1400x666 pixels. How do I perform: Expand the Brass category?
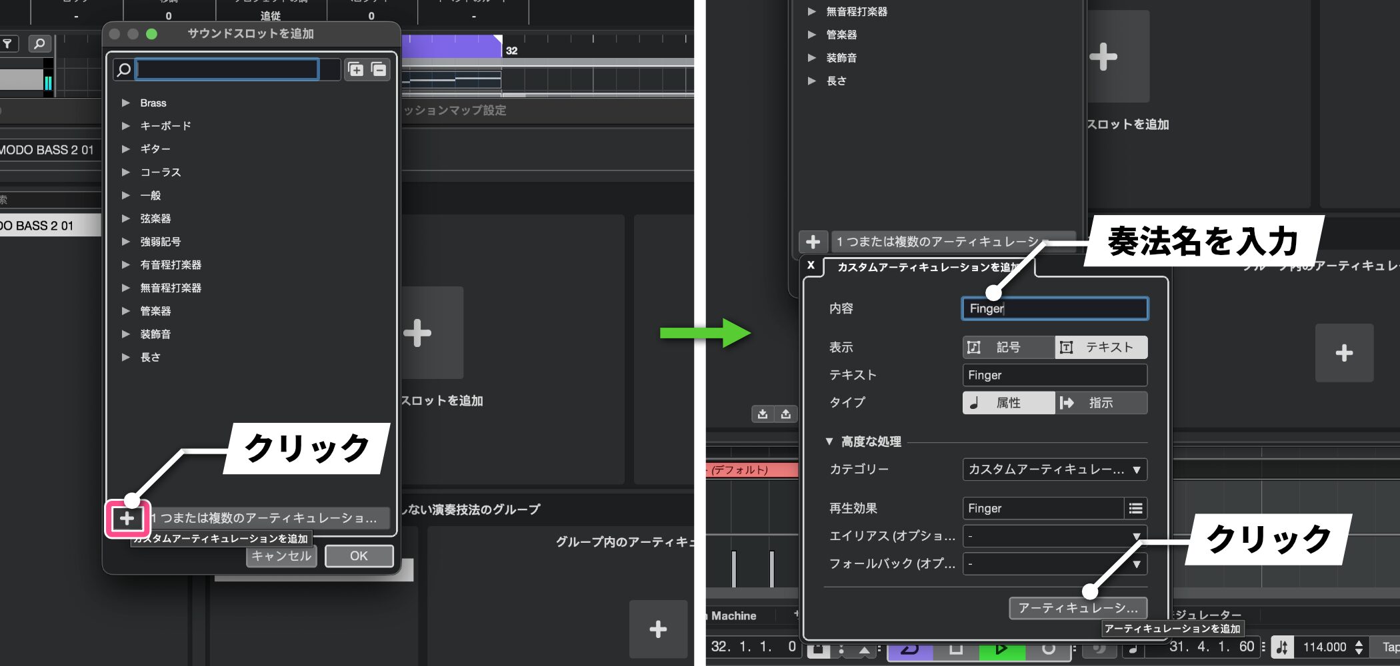[x=125, y=103]
